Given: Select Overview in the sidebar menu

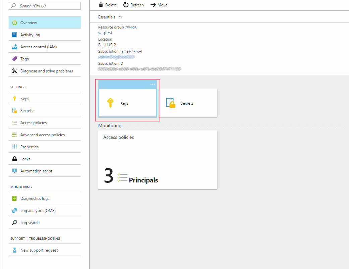Looking at the screenshot, I should pyautogui.click(x=14, y=22).
